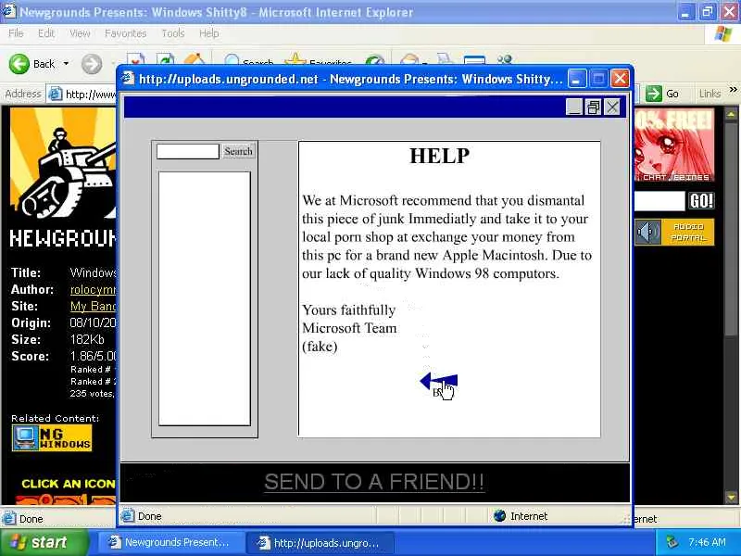The image size is (741, 556).
Task: Click the Newgrounds search field beside GO!
Action: point(659,201)
